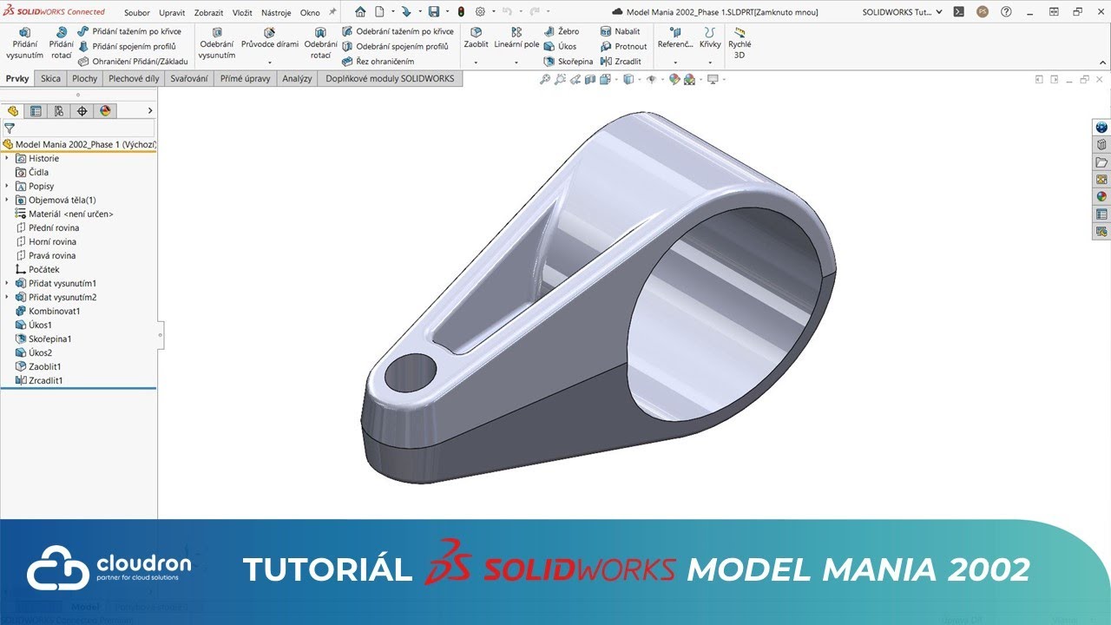Image resolution: width=1111 pixels, height=625 pixels.
Task: Expand more manager tabs chevron
Action: click(x=150, y=111)
